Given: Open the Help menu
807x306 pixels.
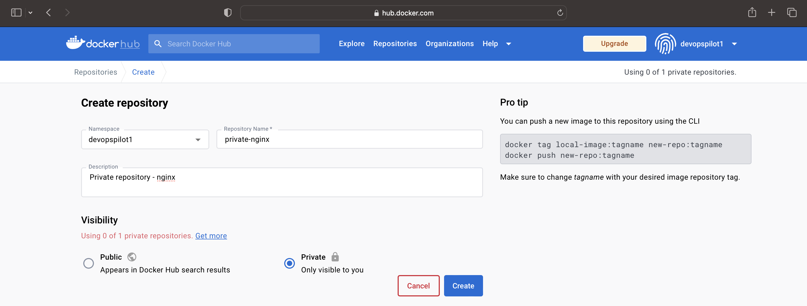Looking at the screenshot, I should click(490, 44).
